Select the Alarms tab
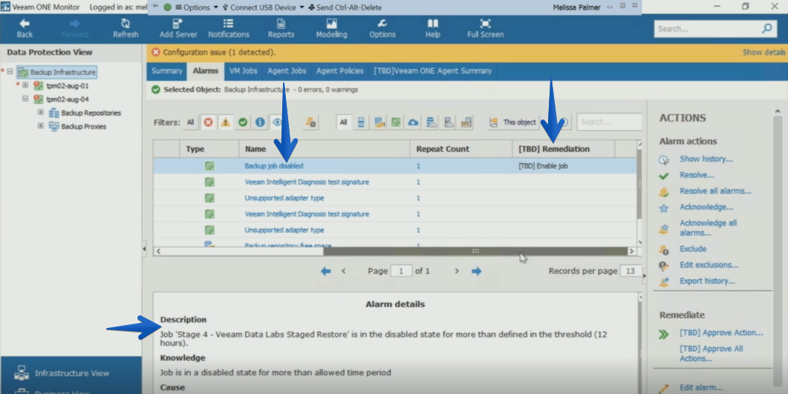788x394 pixels. [x=206, y=71]
